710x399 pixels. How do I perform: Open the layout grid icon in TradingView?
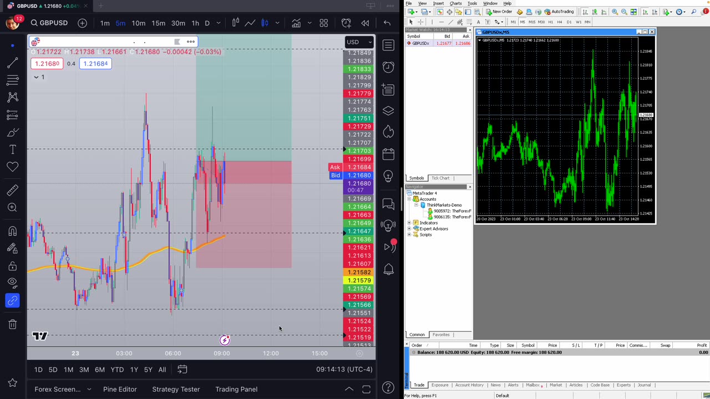click(x=323, y=23)
